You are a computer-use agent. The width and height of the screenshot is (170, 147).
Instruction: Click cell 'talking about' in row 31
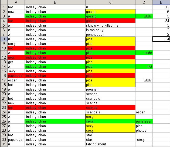(110, 144)
